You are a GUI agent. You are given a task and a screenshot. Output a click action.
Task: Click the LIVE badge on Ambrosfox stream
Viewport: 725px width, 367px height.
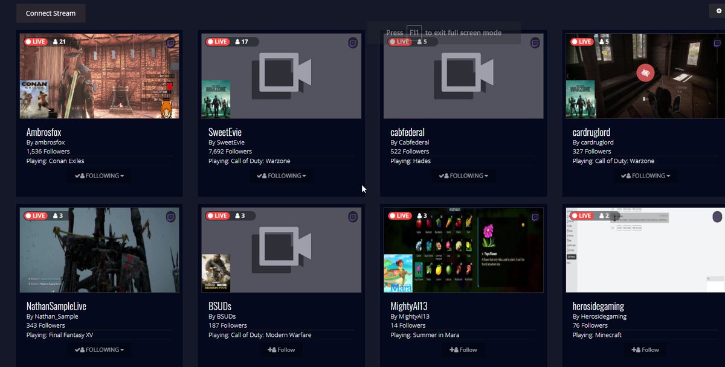(x=36, y=42)
